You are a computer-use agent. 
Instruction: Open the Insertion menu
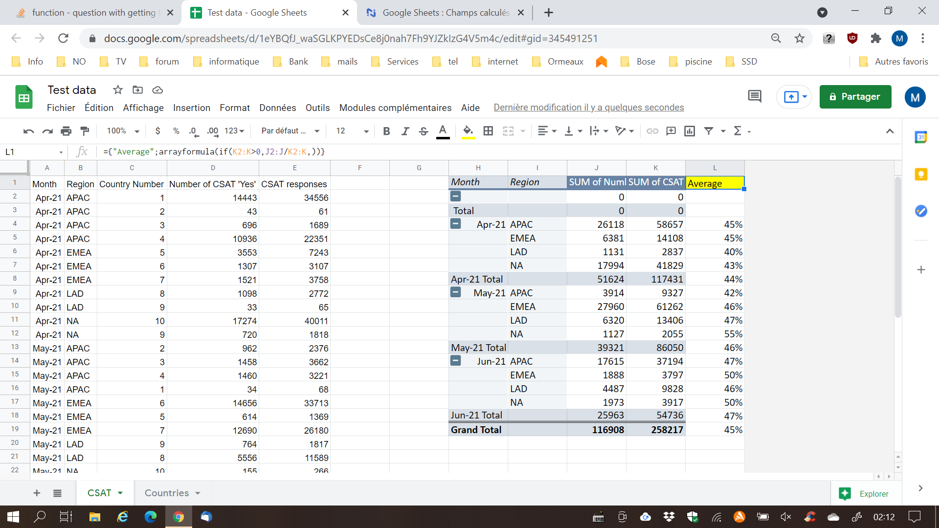(192, 108)
